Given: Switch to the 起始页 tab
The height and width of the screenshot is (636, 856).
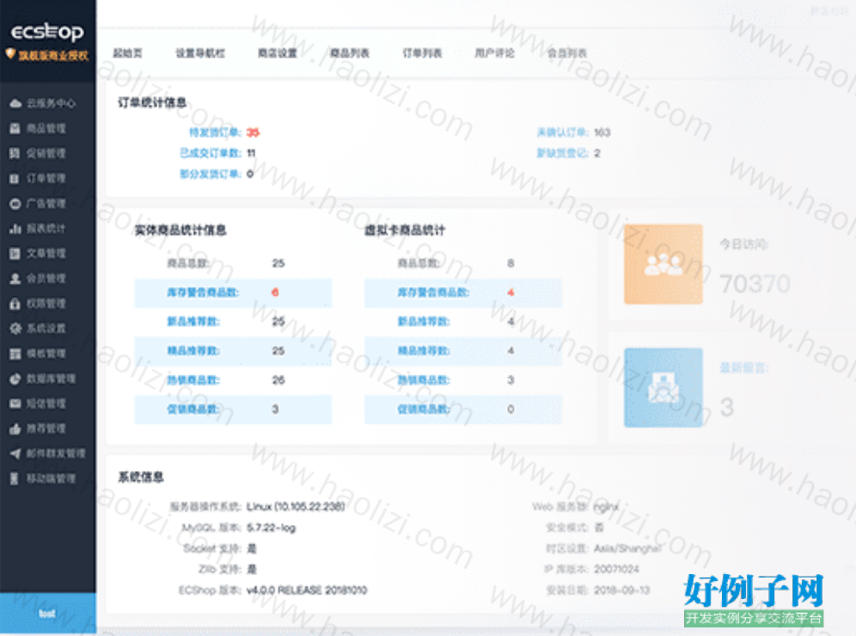Looking at the screenshot, I should tap(128, 53).
